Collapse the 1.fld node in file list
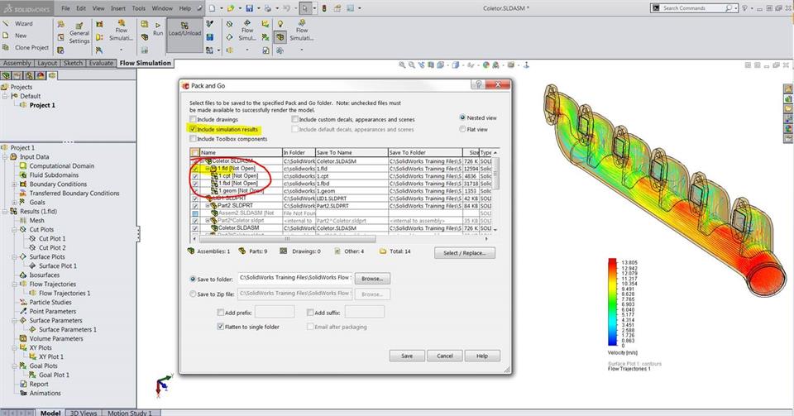This screenshot has height=416, width=794. [x=208, y=169]
